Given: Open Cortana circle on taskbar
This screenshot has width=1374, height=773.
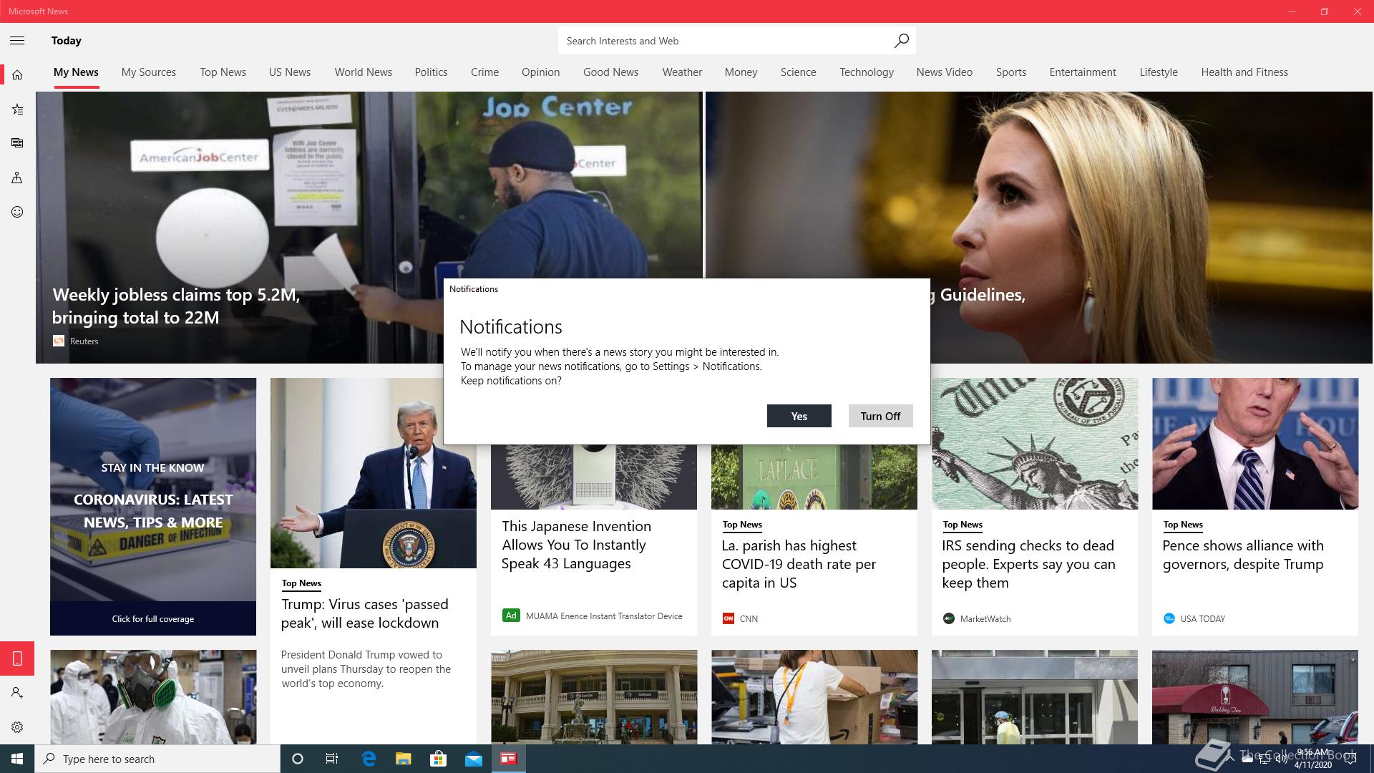Looking at the screenshot, I should [298, 759].
